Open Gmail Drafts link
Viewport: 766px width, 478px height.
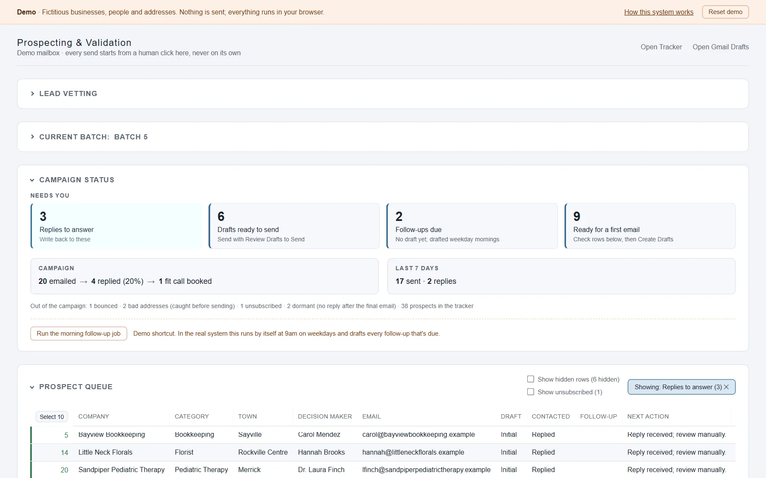click(720, 47)
